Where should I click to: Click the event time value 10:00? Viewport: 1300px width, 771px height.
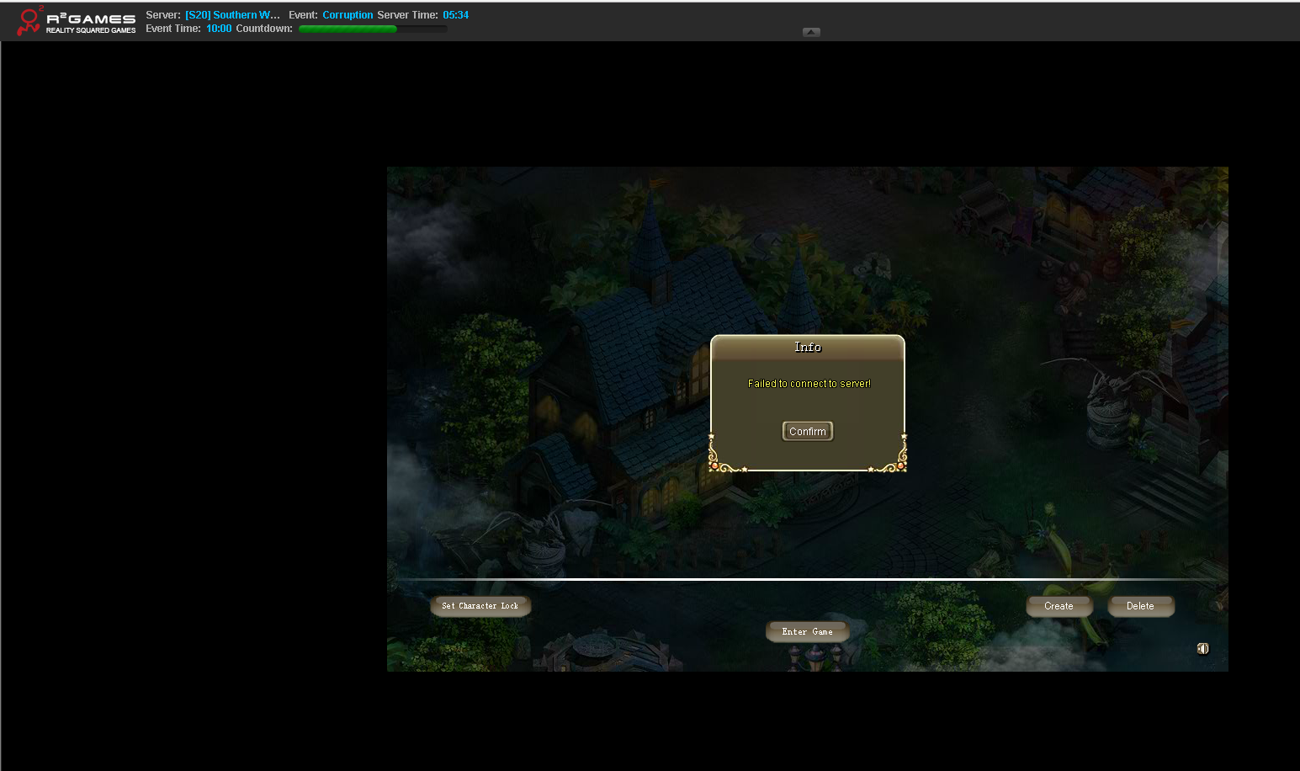coord(219,29)
